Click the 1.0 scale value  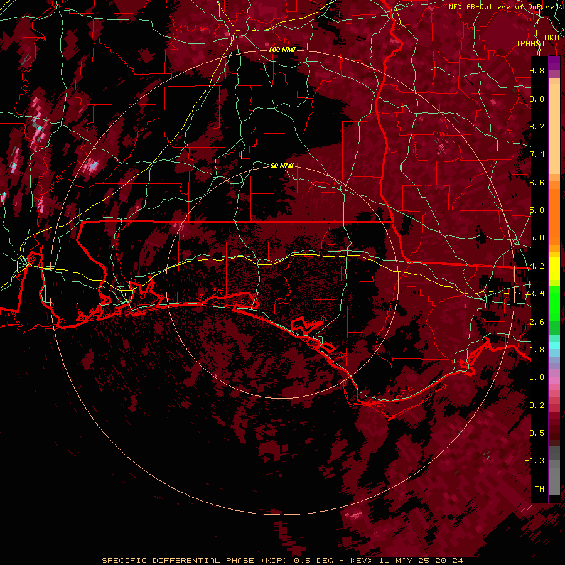point(537,377)
